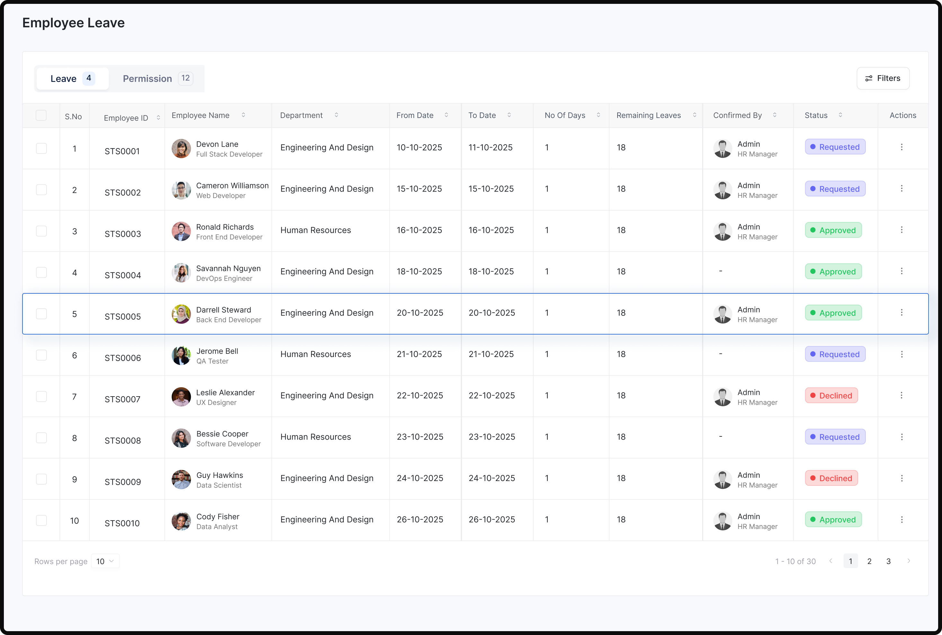This screenshot has height=635, width=942.
Task: Open the actions menu for Cody Fisher's row
Action: click(x=902, y=520)
